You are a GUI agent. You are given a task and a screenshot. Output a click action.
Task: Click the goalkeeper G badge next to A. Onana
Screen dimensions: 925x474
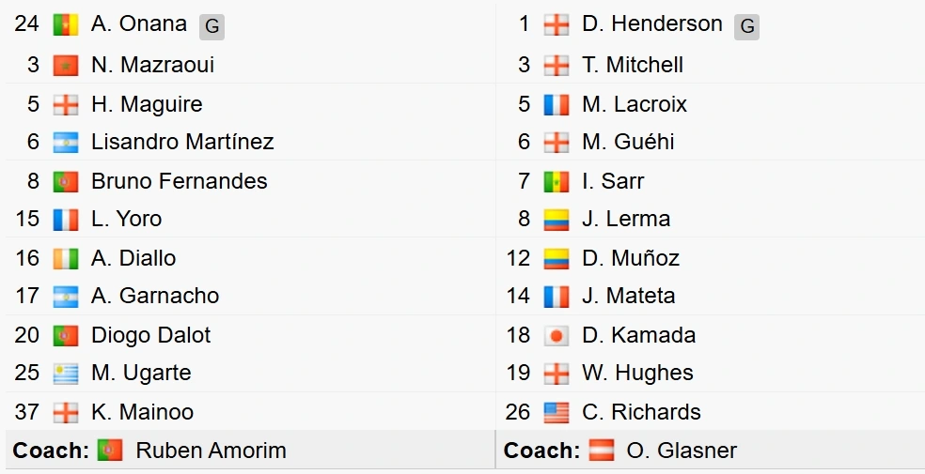click(212, 26)
